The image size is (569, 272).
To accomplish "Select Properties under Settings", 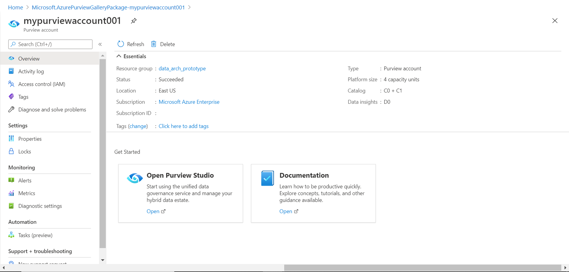I will [30, 139].
